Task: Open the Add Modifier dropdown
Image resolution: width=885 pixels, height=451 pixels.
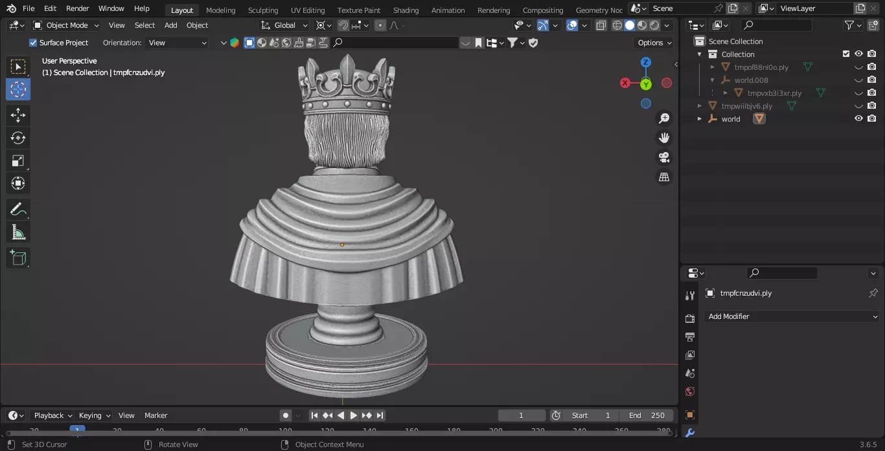Action: (792, 316)
